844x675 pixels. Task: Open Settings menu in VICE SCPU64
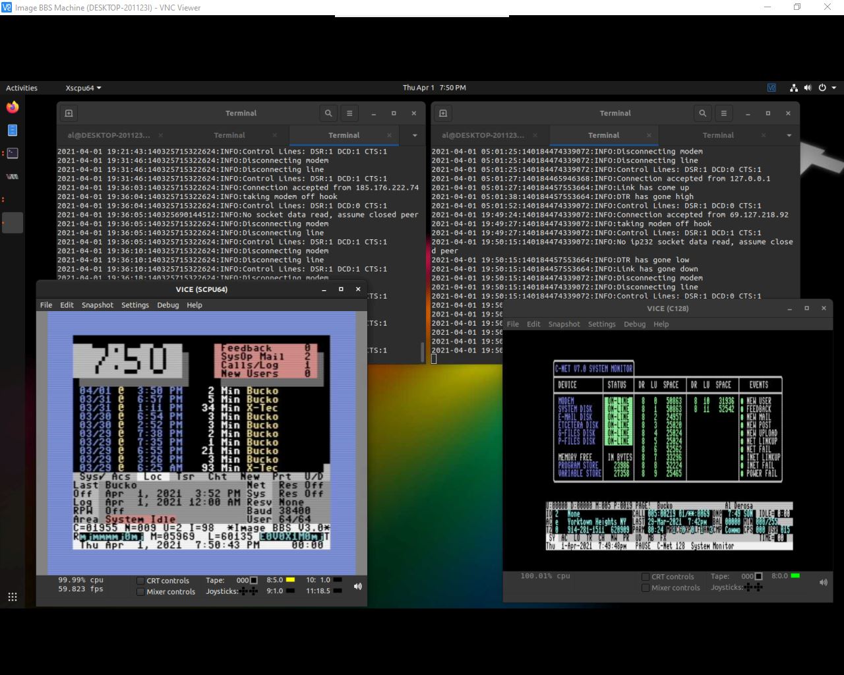[x=135, y=305]
